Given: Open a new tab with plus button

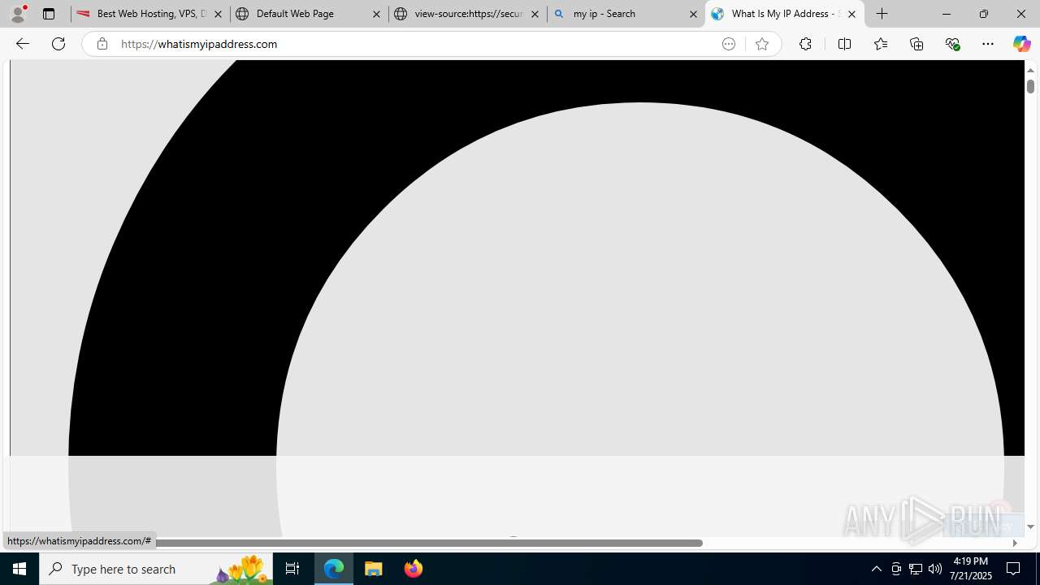Looking at the screenshot, I should (882, 14).
